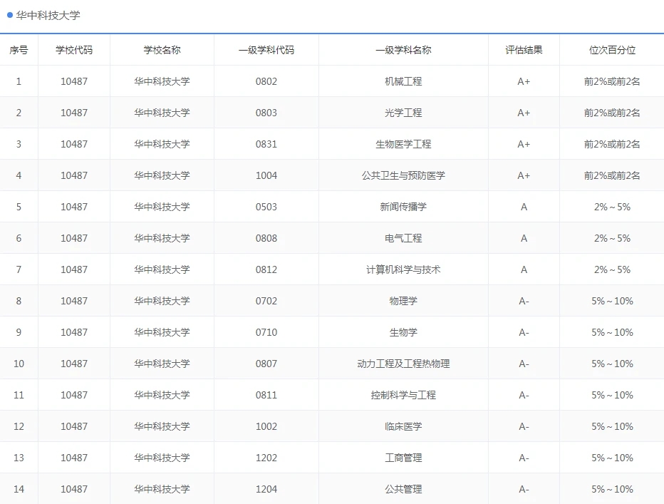Image resolution: width=664 pixels, height=504 pixels.
Task: Click serial number 12 in the table
Action: pos(19,426)
